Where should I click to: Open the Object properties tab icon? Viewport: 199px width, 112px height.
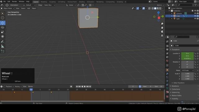pyautogui.click(x=167, y=70)
